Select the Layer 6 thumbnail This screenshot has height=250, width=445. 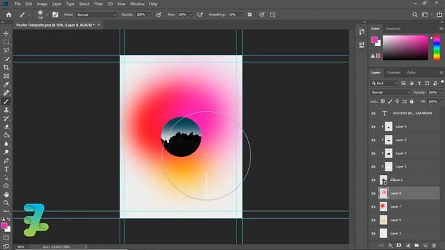click(383, 220)
